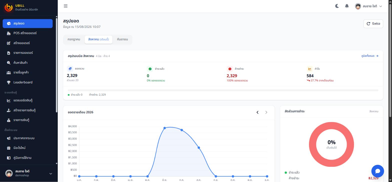The width and height of the screenshot is (392, 182).
Task: Click the text ส่วนลด 20
Action: 73,80
